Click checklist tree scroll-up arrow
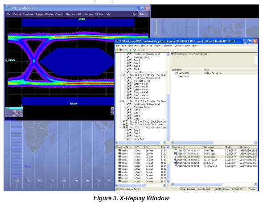Screen dimensions: 263x202 click(x=168, y=54)
